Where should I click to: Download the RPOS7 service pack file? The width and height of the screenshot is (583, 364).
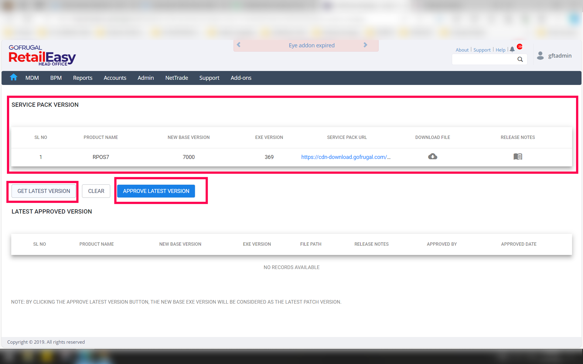pyautogui.click(x=432, y=157)
